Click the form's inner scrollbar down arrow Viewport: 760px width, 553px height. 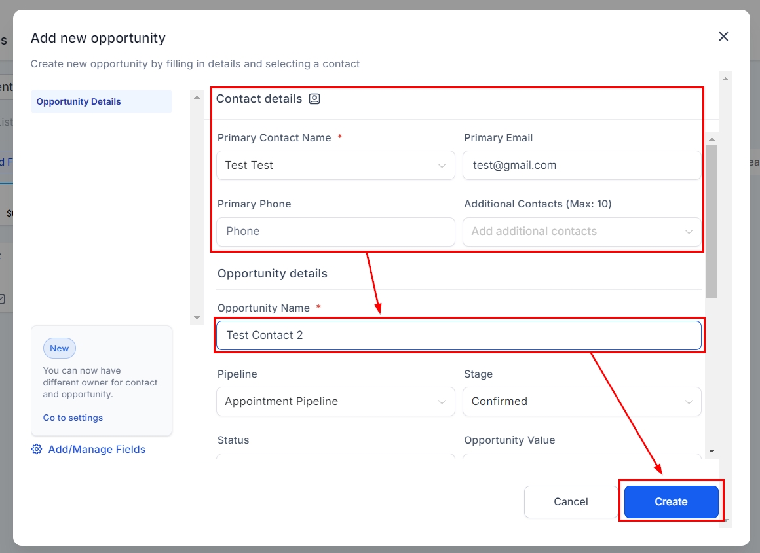pos(712,452)
